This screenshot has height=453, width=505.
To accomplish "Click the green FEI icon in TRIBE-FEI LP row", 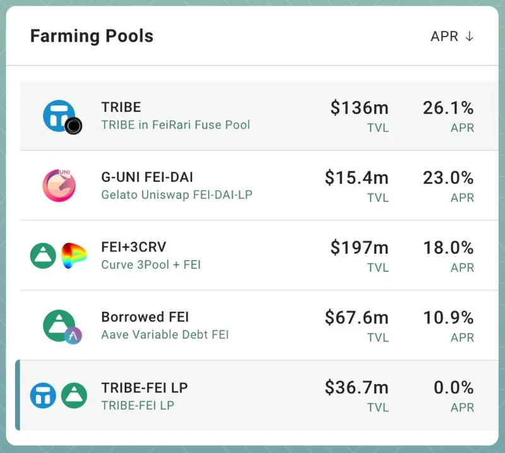I will click(x=74, y=396).
